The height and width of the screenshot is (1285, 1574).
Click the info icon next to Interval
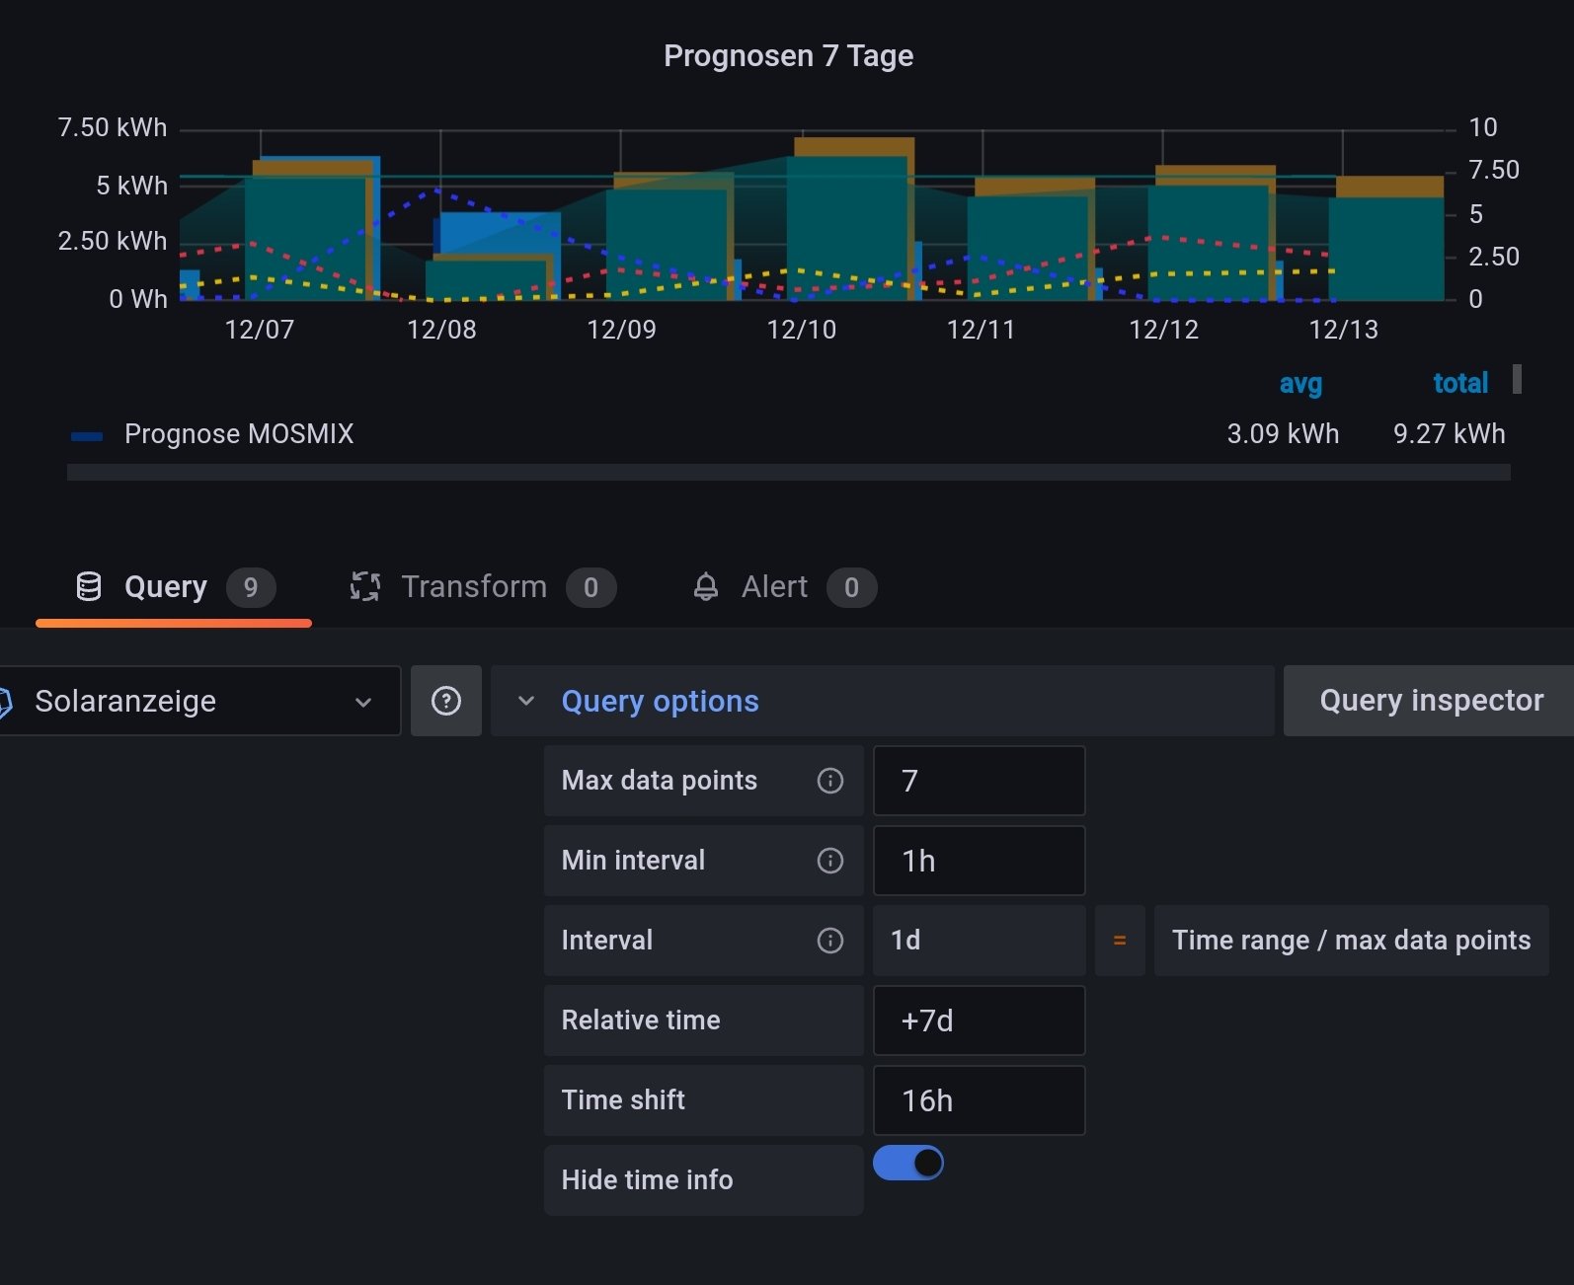tap(830, 941)
